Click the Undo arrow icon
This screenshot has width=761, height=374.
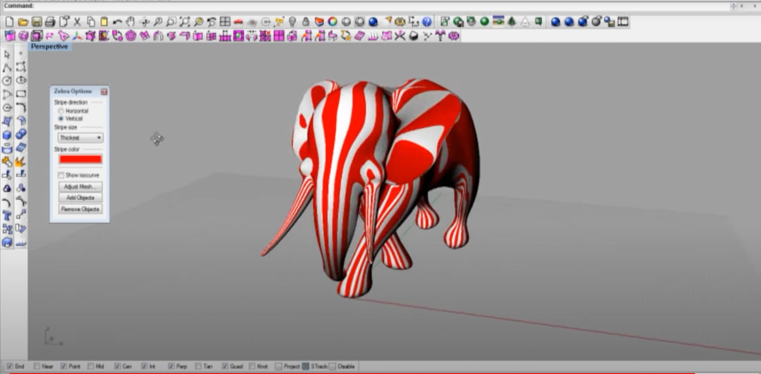point(117,22)
